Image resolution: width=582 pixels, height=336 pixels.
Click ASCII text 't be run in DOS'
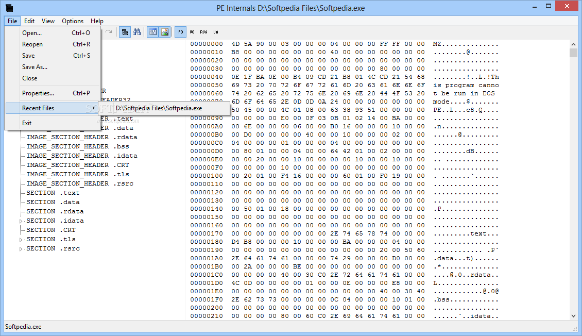point(464,93)
